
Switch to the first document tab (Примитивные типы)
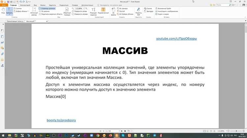point(15,21)
